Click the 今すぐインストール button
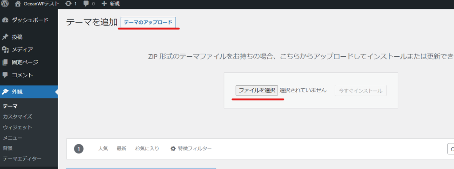 click(360, 91)
